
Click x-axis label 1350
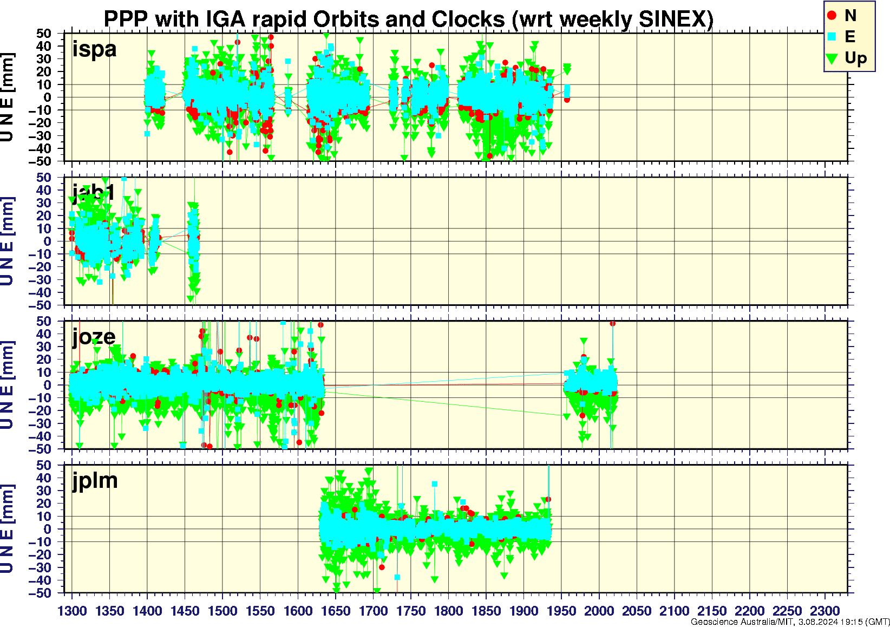tap(109, 611)
